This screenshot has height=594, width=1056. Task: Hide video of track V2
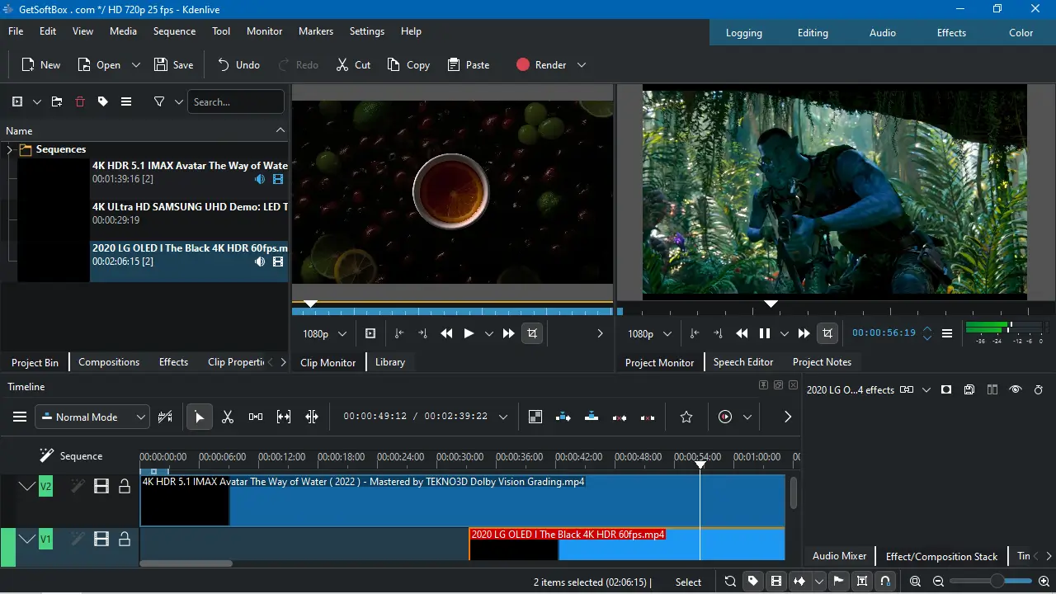[x=101, y=487]
